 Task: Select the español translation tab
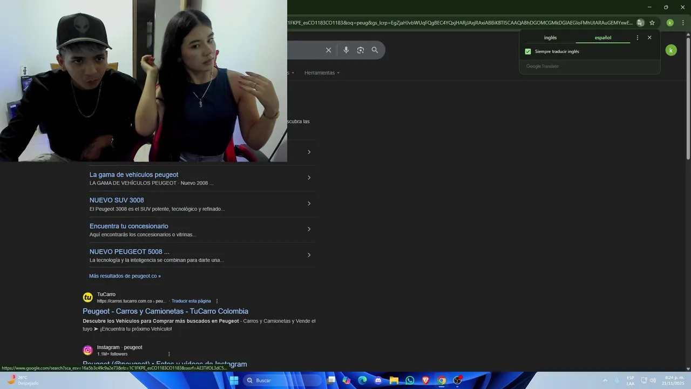(603, 38)
